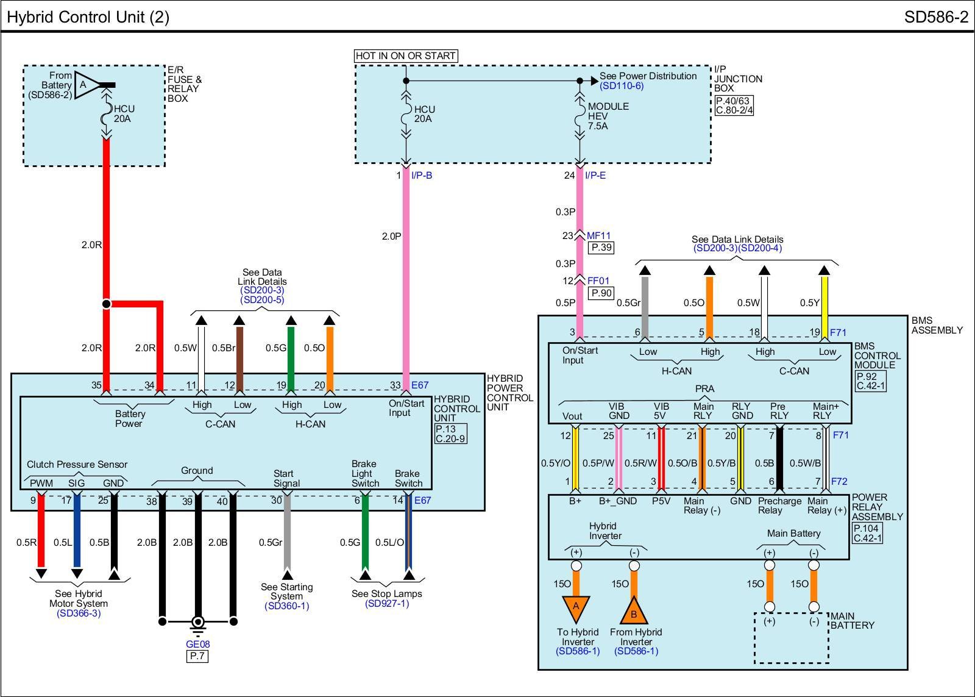Click the MF11 connector label
Image resolution: width=975 pixels, height=697 pixels.
click(598, 236)
